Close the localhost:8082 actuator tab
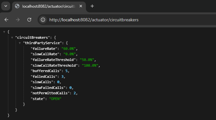216x120 pixels. tap(81, 6)
